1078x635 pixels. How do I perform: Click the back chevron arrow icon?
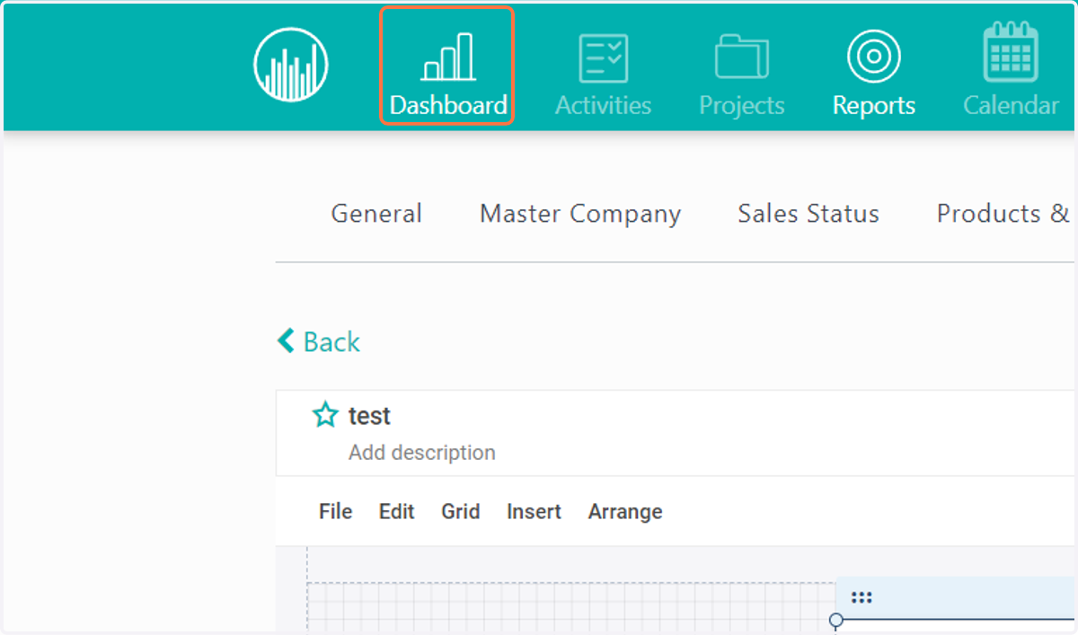coord(286,340)
